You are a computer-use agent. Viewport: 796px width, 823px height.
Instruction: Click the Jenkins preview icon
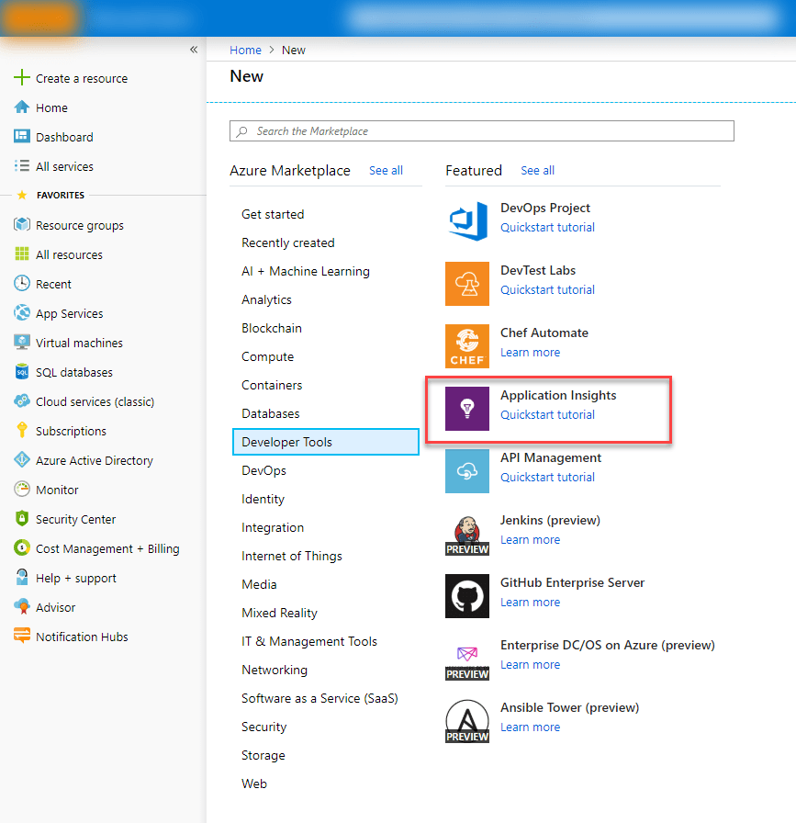tap(467, 534)
